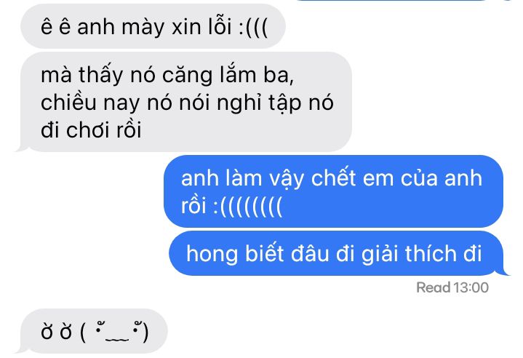The width and height of the screenshot is (523, 358).
Task: Click the 'Read 13:00' receipt label
Action: point(452,287)
